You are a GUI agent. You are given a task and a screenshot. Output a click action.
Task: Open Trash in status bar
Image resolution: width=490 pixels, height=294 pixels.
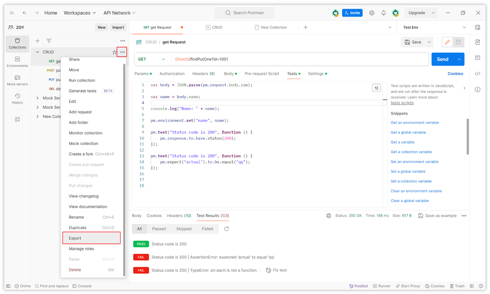coord(457,286)
